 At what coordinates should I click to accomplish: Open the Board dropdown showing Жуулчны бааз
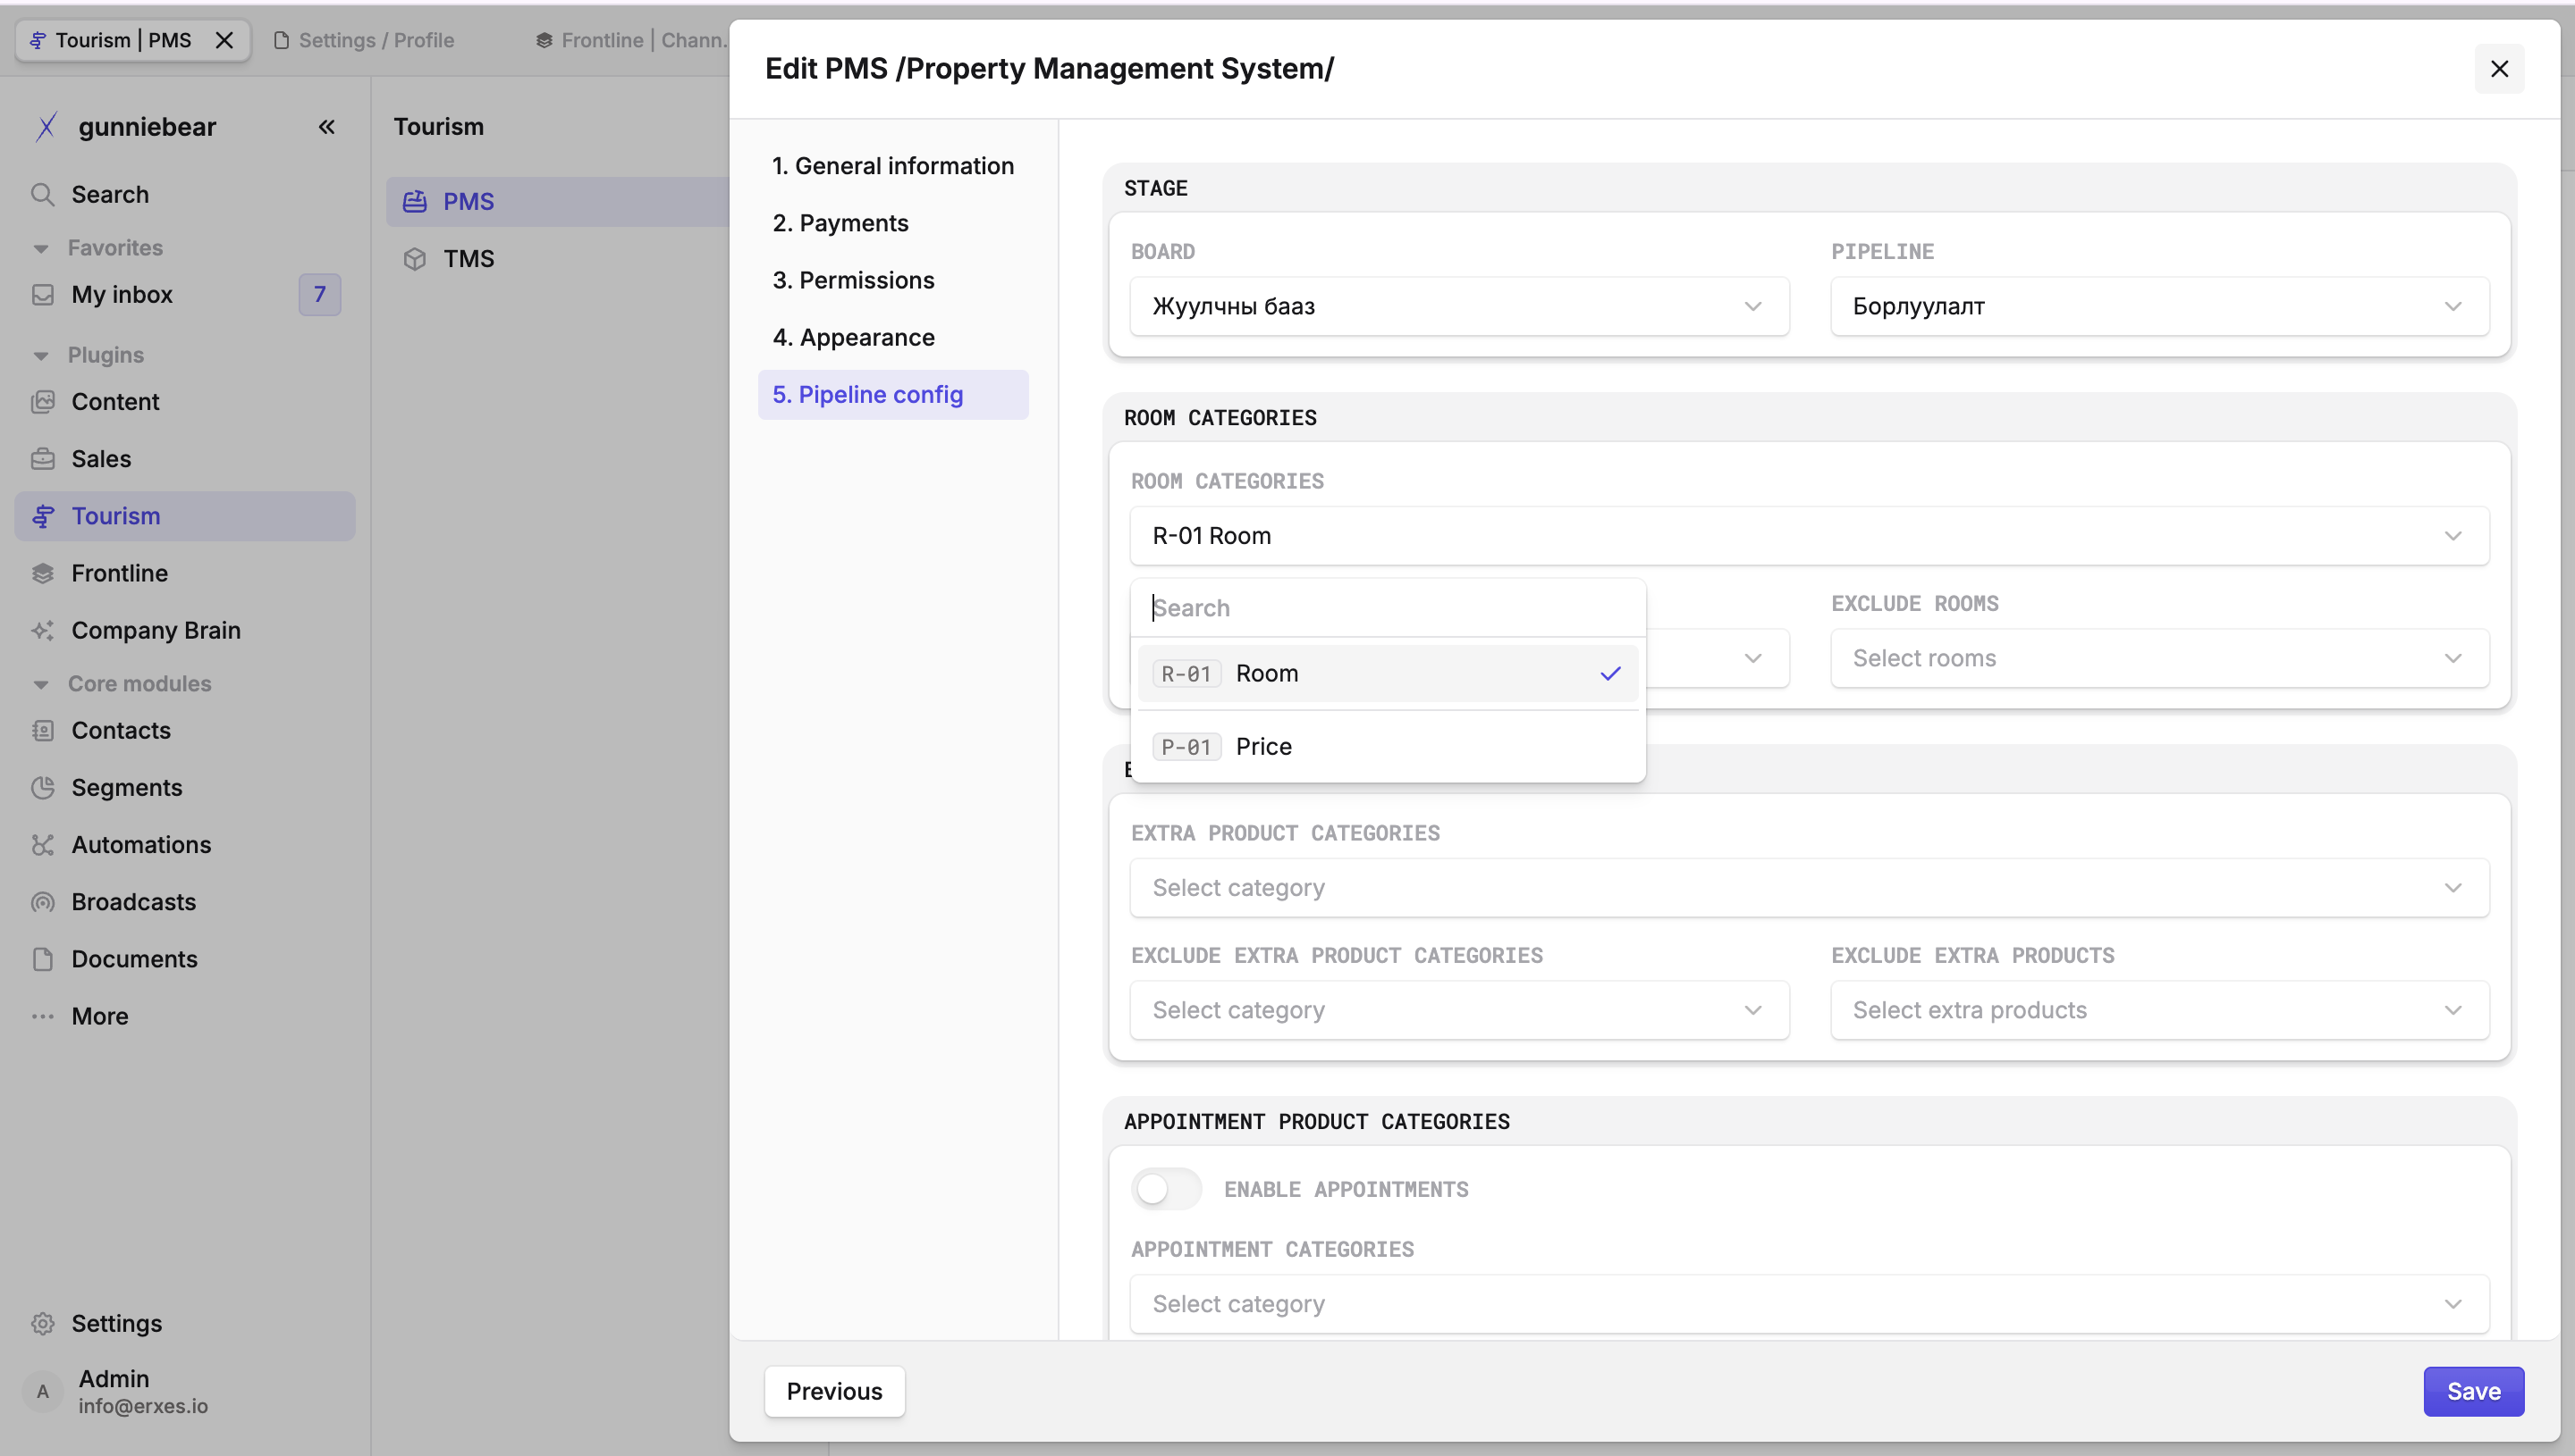(x=1459, y=306)
